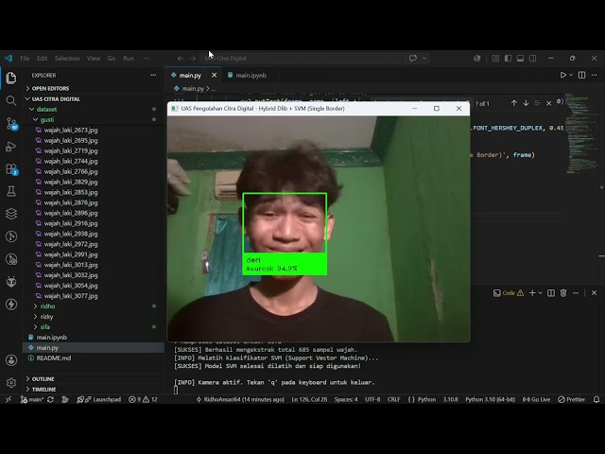Click Prettier in the status bar
The width and height of the screenshot is (605, 454).
pos(571,399)
